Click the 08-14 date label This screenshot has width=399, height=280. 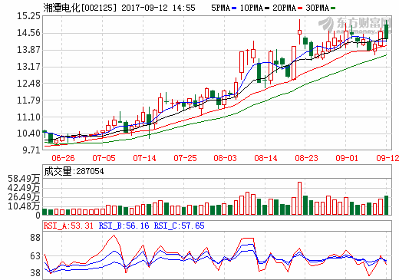tap(265, 158)
